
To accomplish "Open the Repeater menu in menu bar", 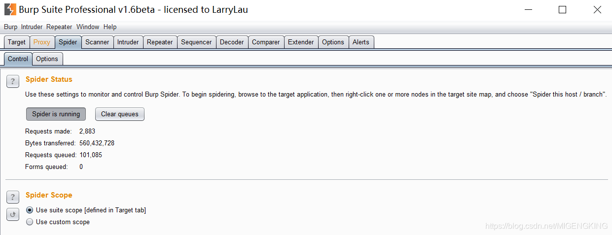I will 59,27.
